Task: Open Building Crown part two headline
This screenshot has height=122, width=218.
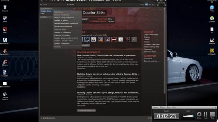Action: coord(109,93)
